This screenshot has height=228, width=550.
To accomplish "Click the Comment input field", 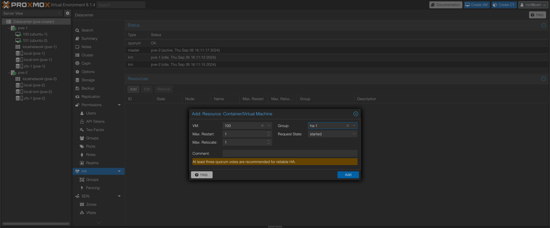I will 290,153.
